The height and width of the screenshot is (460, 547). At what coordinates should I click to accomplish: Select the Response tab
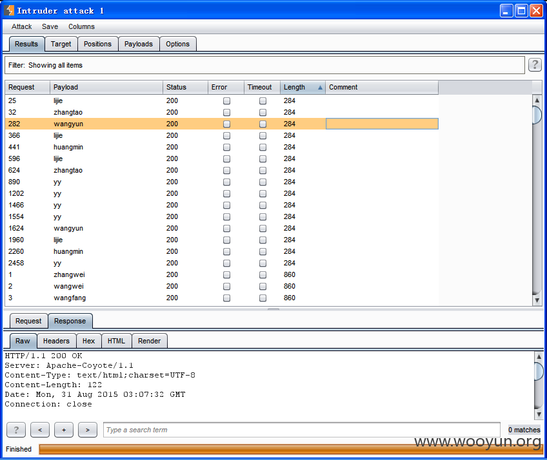(70, 321)
